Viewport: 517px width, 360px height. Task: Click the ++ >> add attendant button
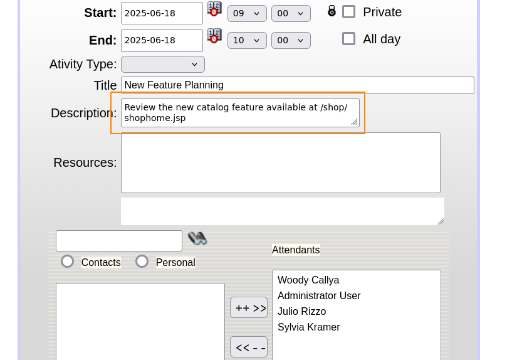click(x=249, y=307)
